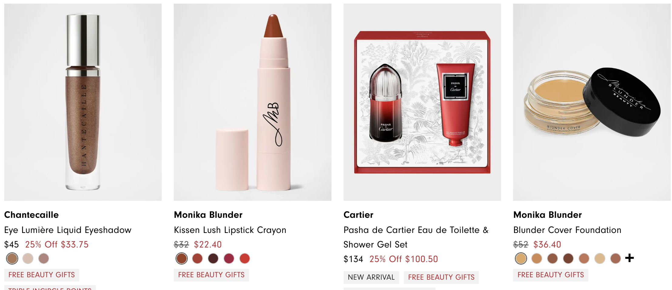
Task: Pick the berry-colored Kissen lipstick swatch
Action: click(x=229, y=258)
